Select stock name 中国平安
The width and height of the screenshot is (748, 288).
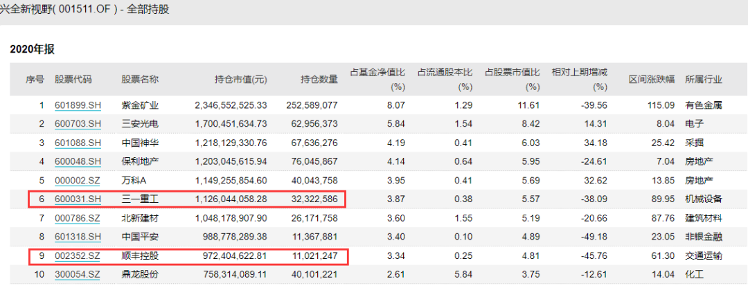[x=140, y=237]
